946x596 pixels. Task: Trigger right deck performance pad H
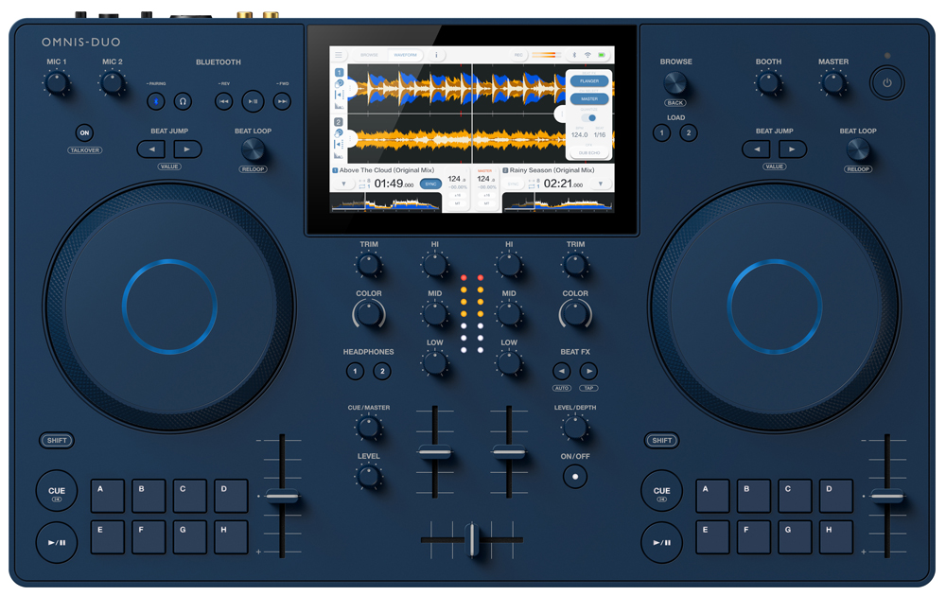click(836, 537)
